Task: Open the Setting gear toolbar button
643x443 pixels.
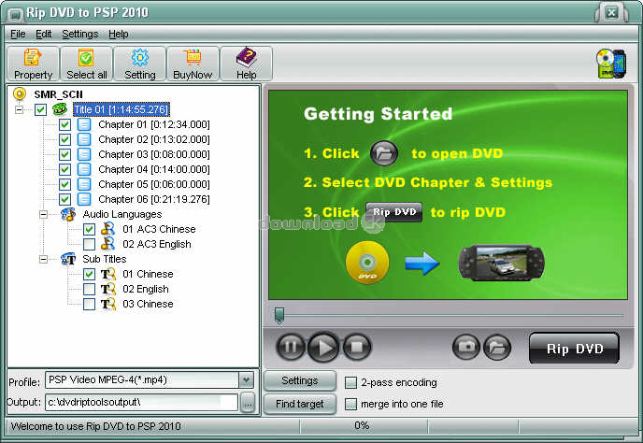Action: pyautogui.click(x=140, y=64)
